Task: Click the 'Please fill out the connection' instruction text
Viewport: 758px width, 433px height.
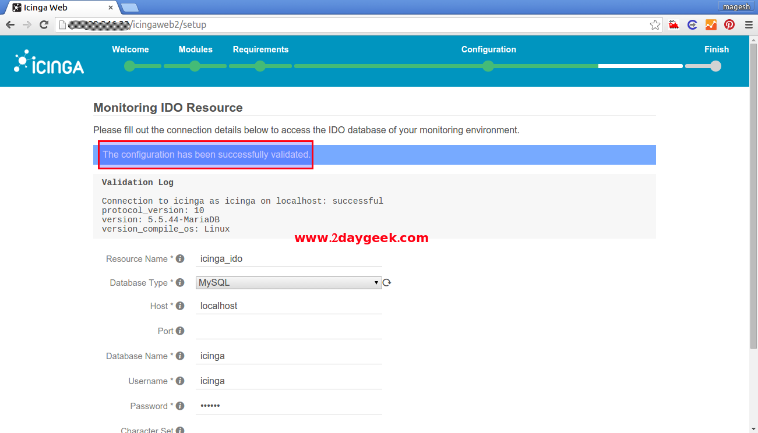Action: (x=306, y=130)
